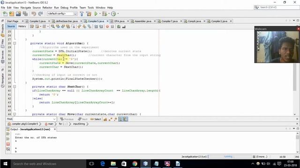Switch to the Compiler3.java tab
Viewport: 300px width, 168px height.
tap(37, 21)
